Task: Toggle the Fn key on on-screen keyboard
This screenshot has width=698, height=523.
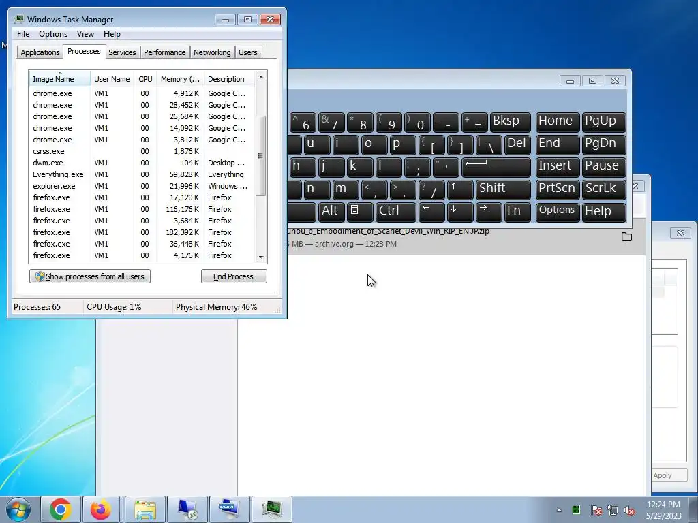Action: [517, 212]
